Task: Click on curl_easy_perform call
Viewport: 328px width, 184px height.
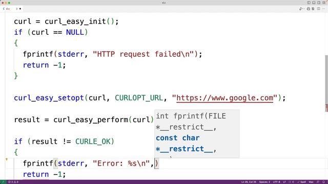Action: click(x=91, y=120)
